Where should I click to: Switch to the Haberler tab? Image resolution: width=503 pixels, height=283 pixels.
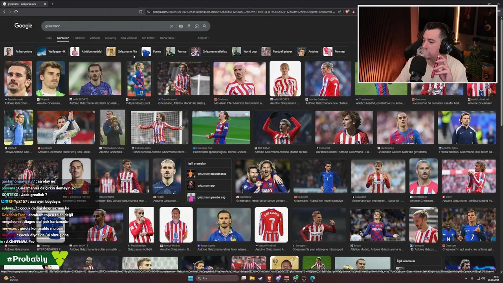79,38
